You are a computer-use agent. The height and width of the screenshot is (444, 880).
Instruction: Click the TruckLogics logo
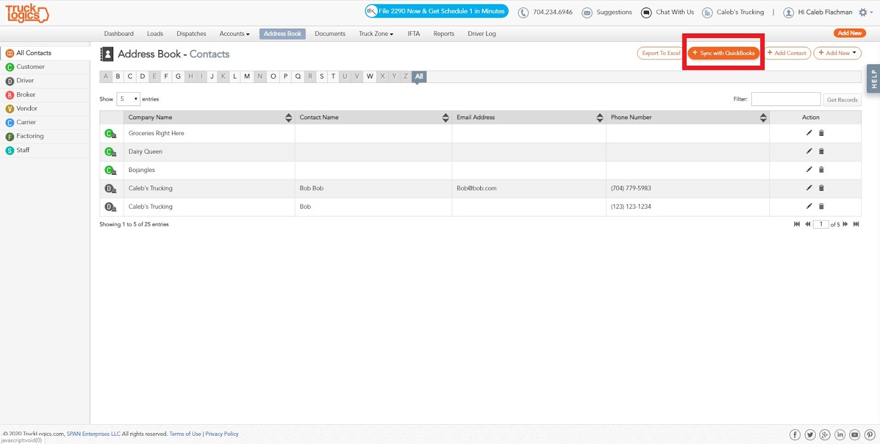pyautogui.click(x=27, y=13)
